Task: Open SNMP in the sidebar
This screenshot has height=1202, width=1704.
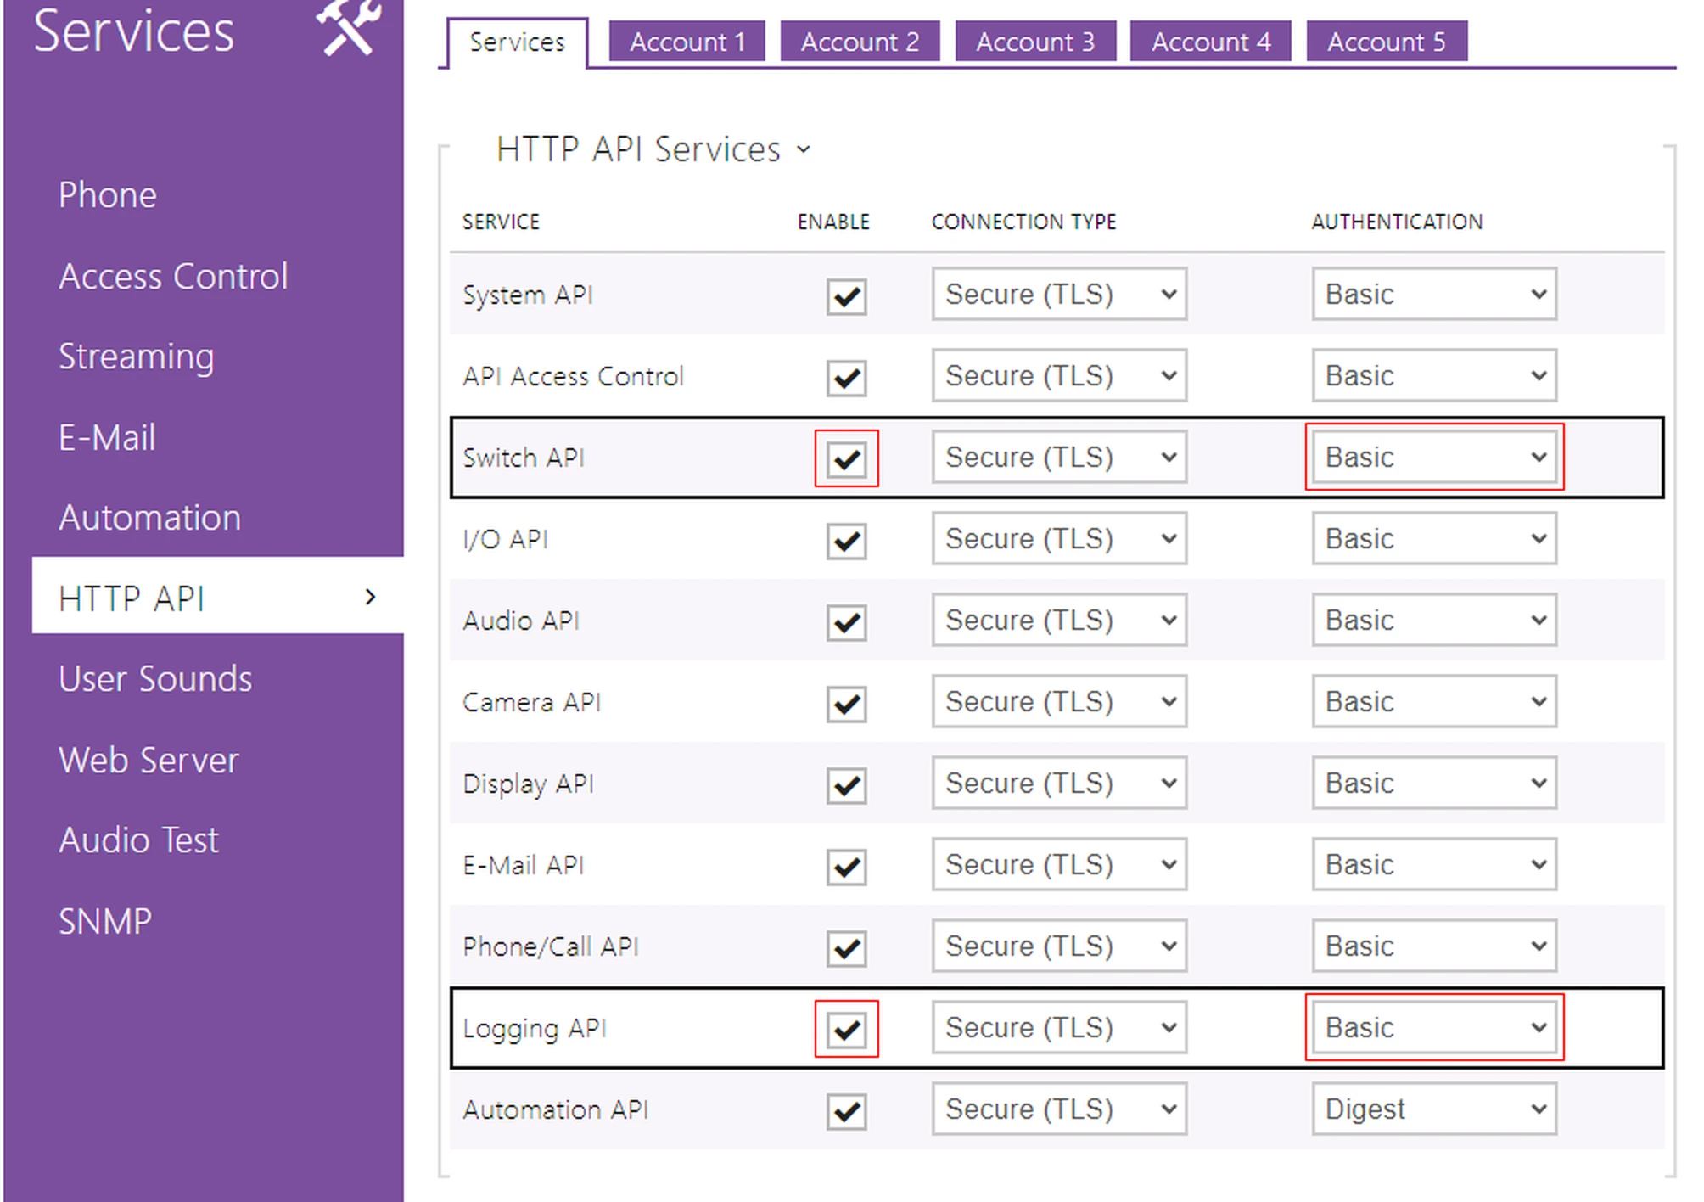Action: click(105, 922)
